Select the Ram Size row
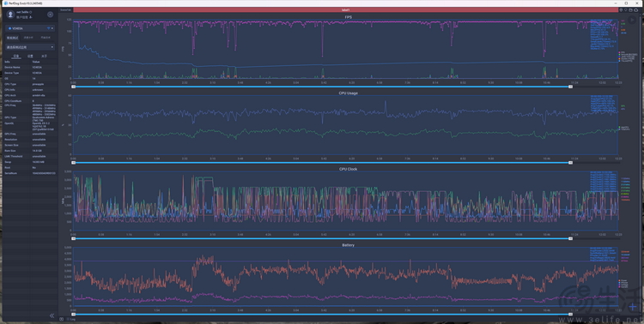Viewport: 644px width, 324px height. (x=30, y=151)
